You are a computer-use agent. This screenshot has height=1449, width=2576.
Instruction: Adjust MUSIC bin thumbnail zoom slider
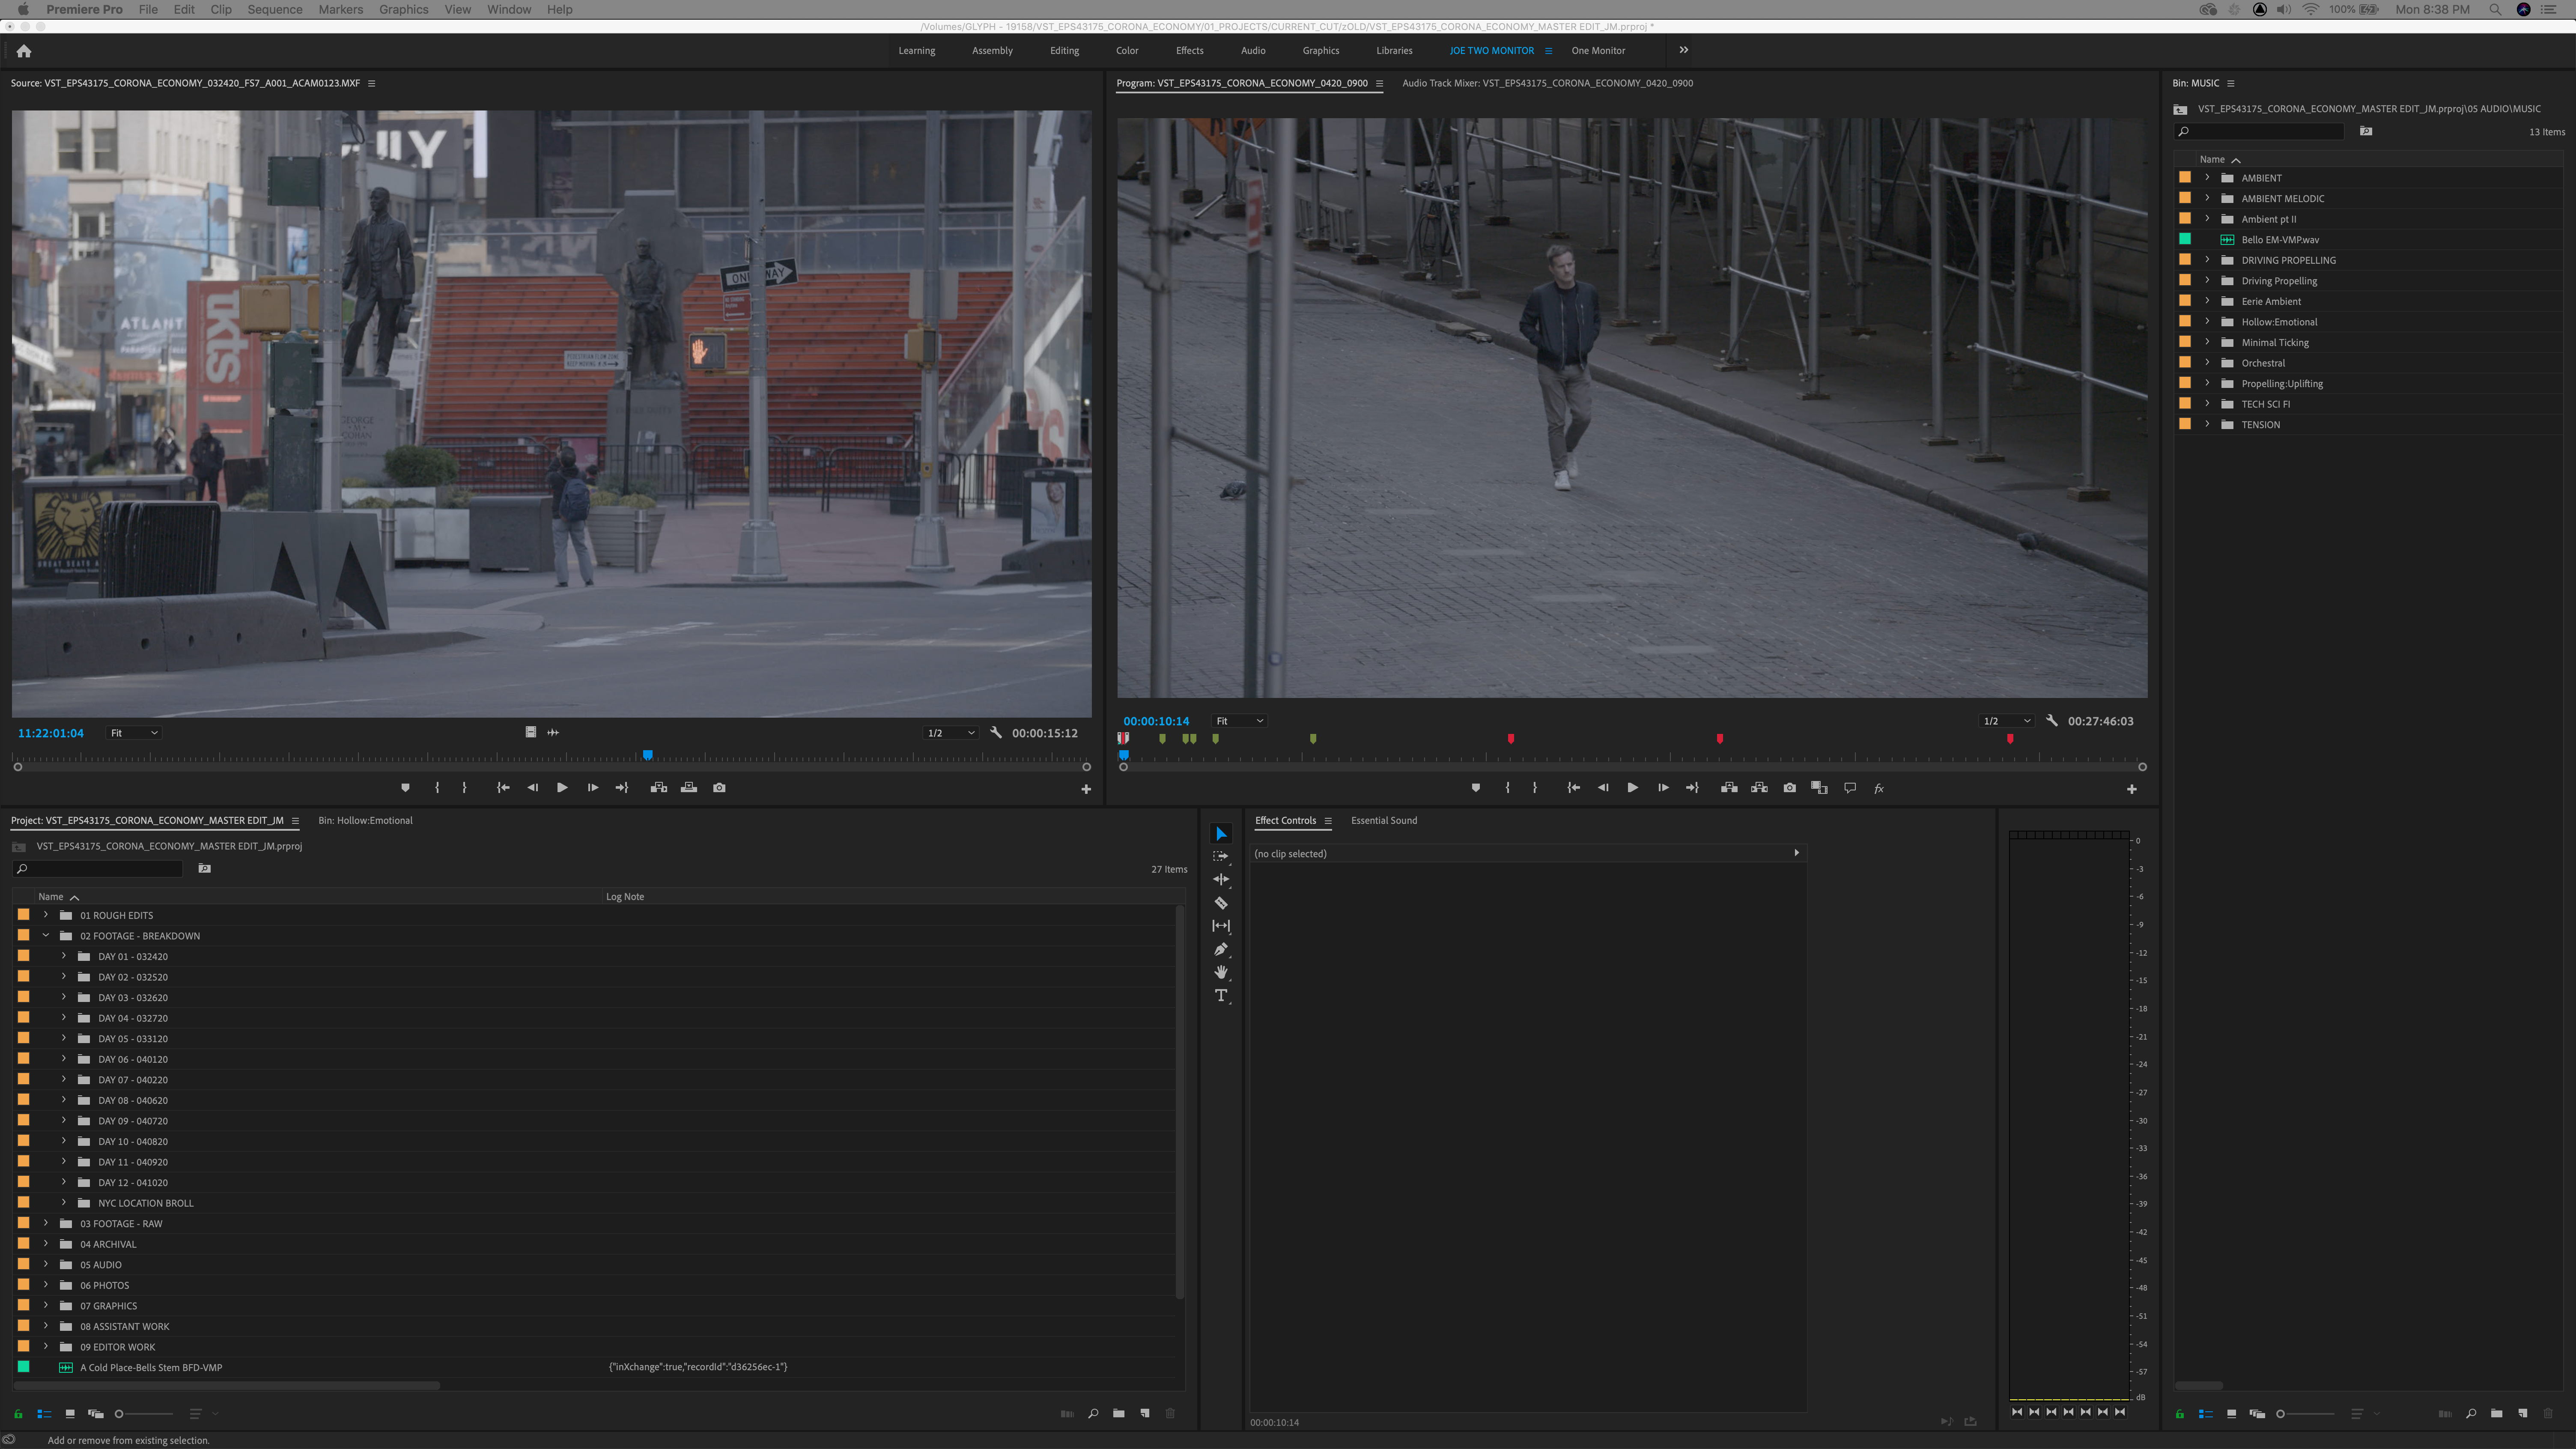tap(2305, 1414)
